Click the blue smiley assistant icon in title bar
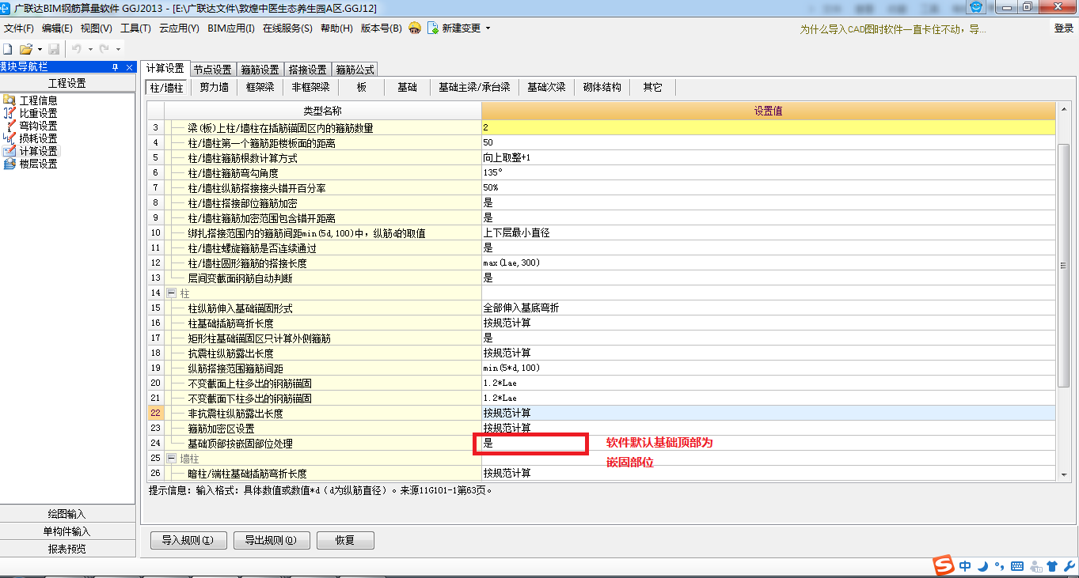The image size is (1079, 578). click(978, 6)
